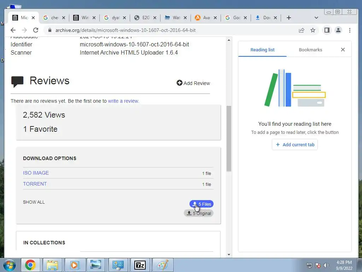Click the Reviews speech bubble icon
This screenshot has width=362, height=272.
(x=17, y=82)
